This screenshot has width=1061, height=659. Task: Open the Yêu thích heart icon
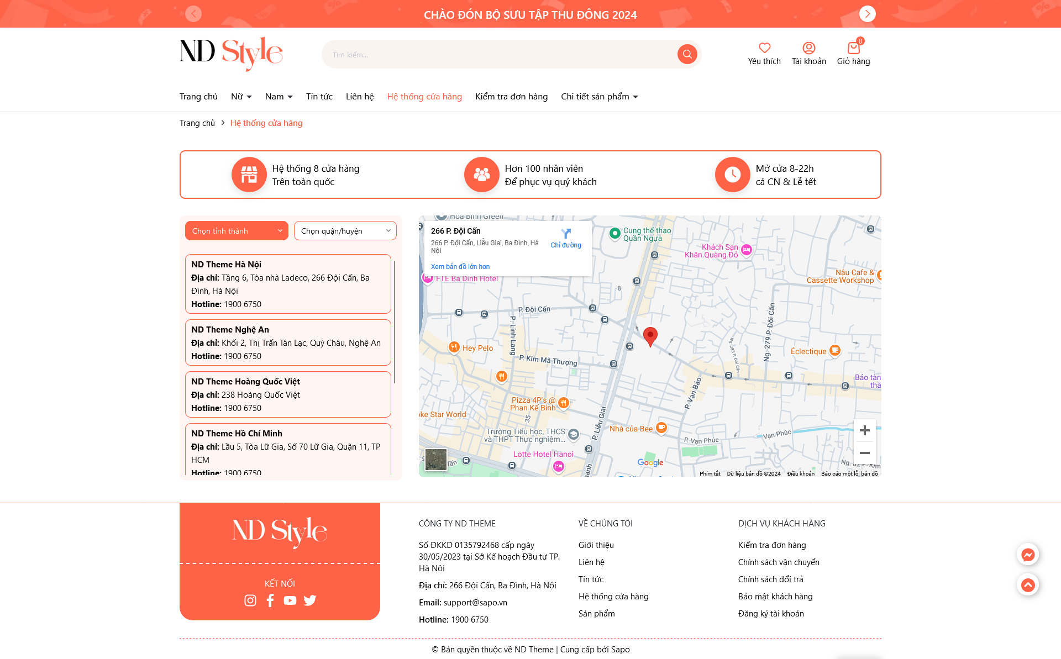pyautogui.click(x=765, y=48)
